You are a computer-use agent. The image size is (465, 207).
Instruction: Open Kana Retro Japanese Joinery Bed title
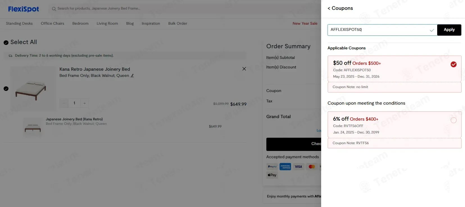pos(95,69)
